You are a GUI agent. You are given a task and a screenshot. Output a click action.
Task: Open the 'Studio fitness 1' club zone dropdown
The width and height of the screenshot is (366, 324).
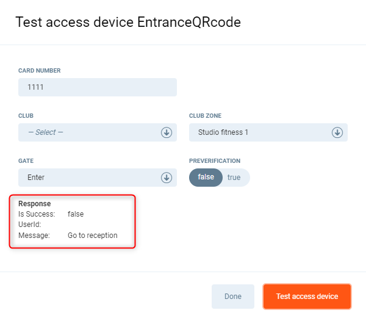pyautogui.click(x=262, y=132)
